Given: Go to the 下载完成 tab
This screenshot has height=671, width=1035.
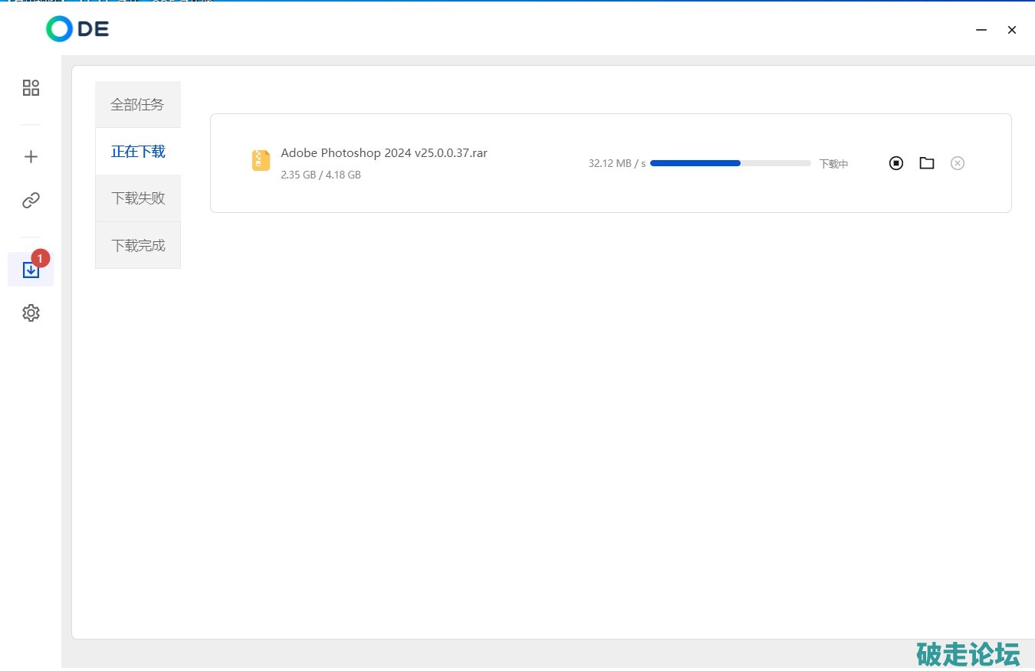Looking at the screenshot, I should 138,246.
